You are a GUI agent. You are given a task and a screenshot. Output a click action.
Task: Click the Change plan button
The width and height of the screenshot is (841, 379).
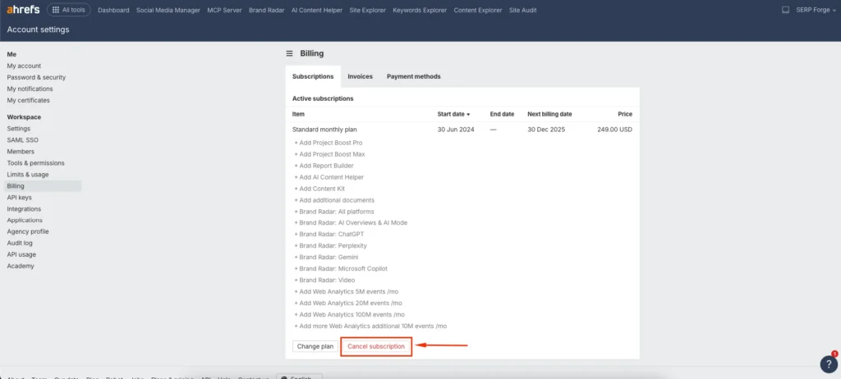pyautogui.click(x=315, y=346)
